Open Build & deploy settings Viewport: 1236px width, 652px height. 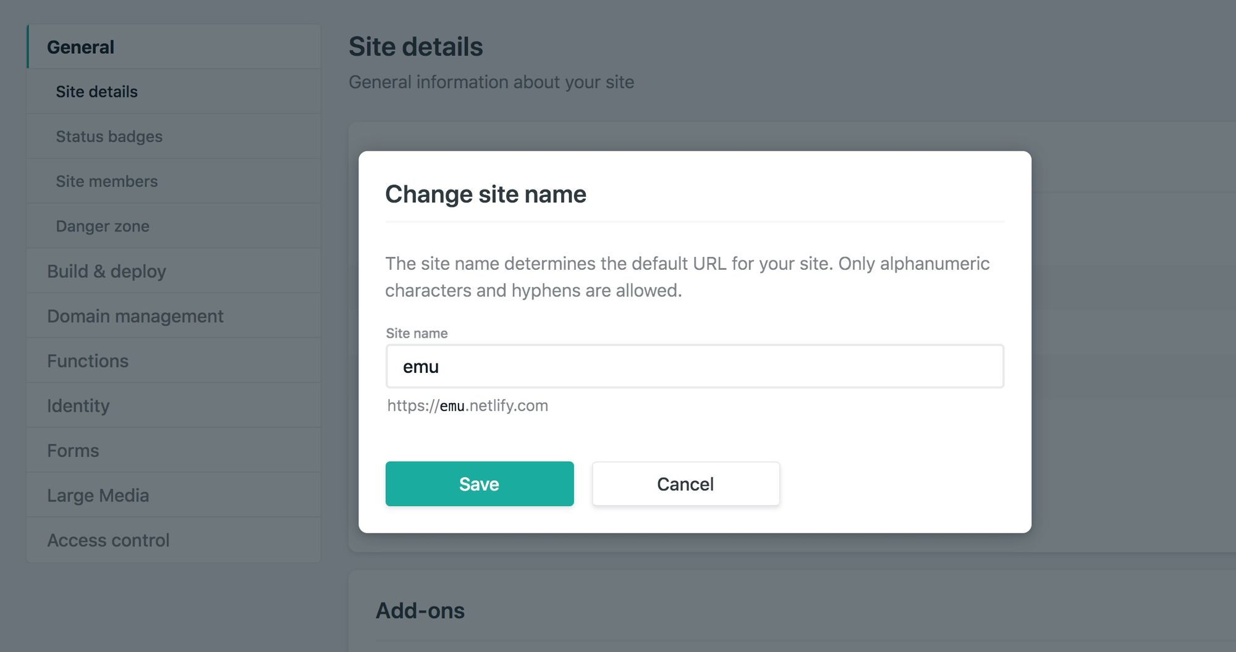click(174, 271)
